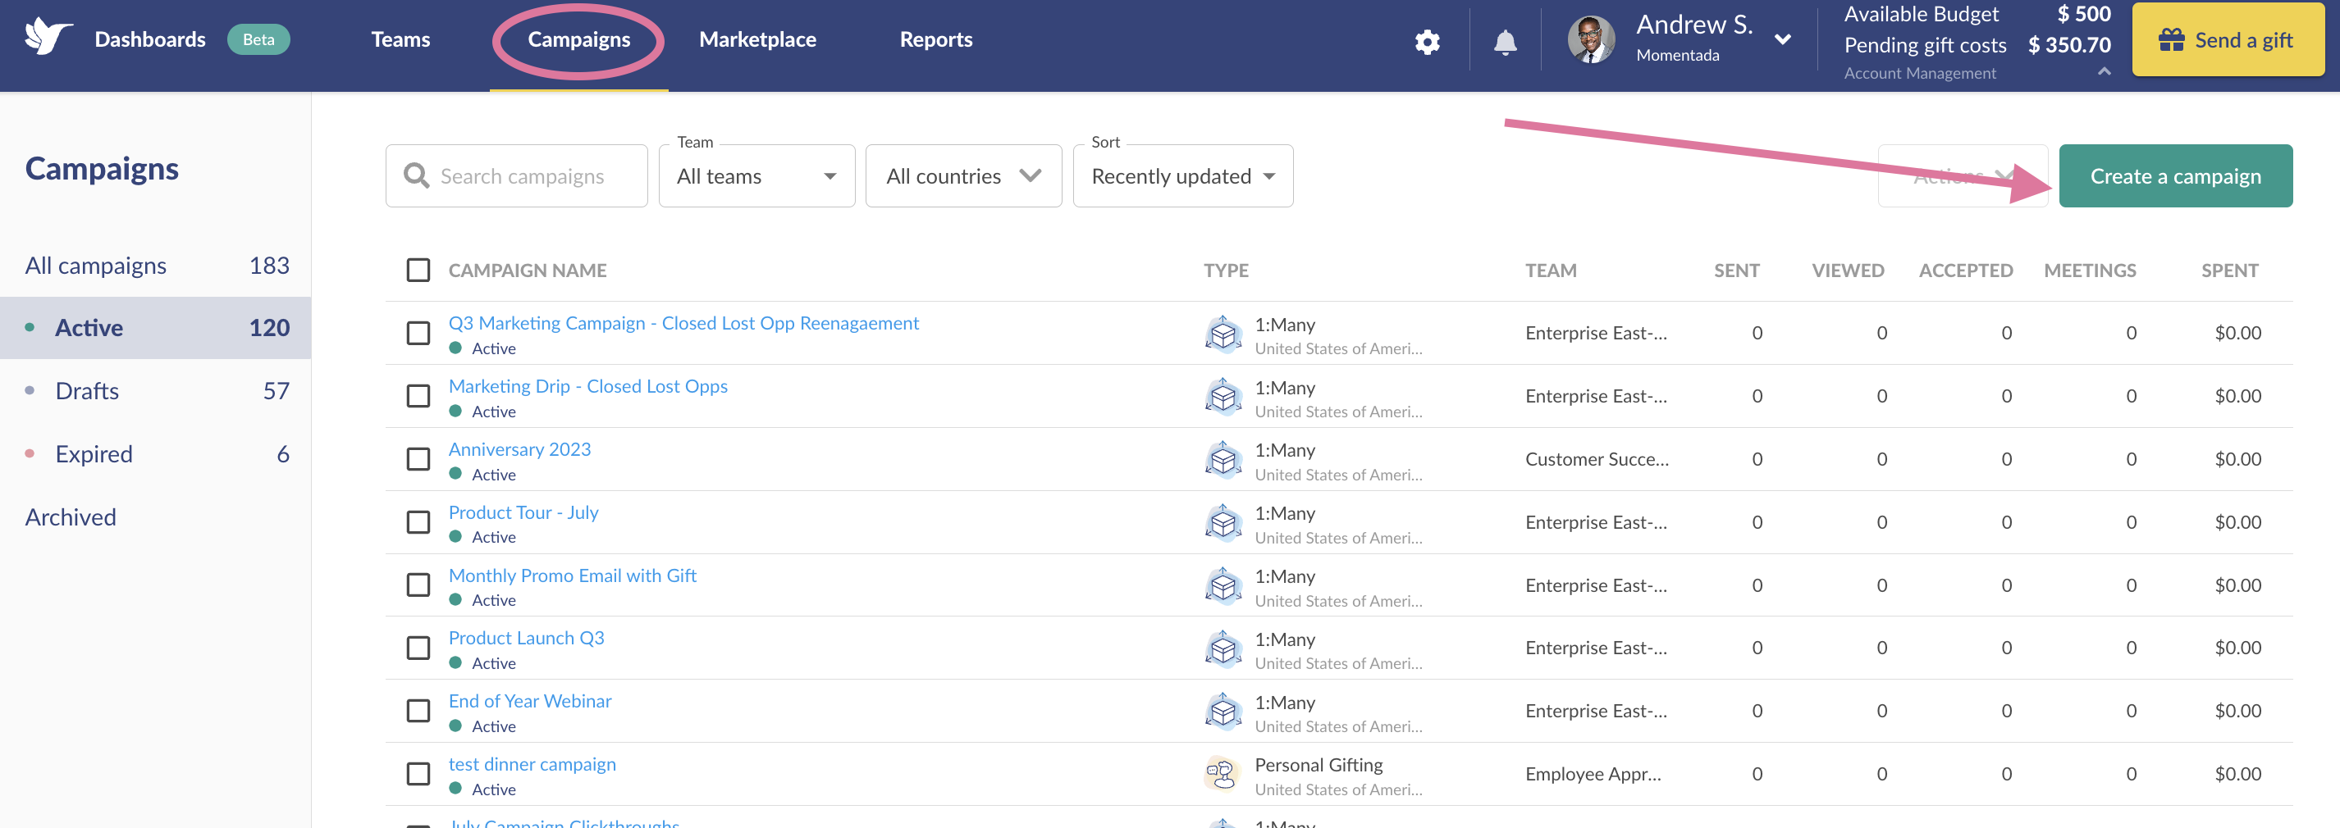Click Employee Appr... team cell
This screenshot has height=828, width=2340.
pos(1593,775)
